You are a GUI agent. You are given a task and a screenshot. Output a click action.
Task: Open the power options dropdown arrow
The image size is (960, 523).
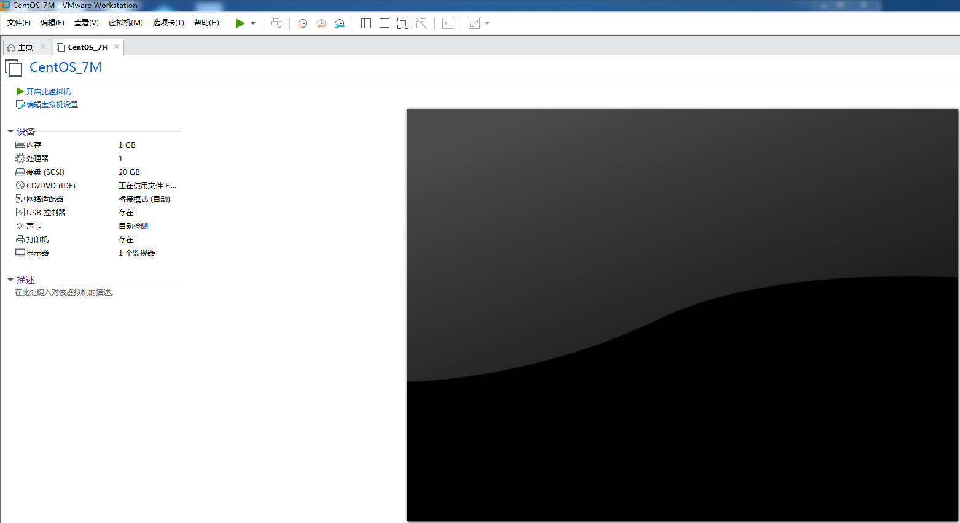[x=253, y=23]
